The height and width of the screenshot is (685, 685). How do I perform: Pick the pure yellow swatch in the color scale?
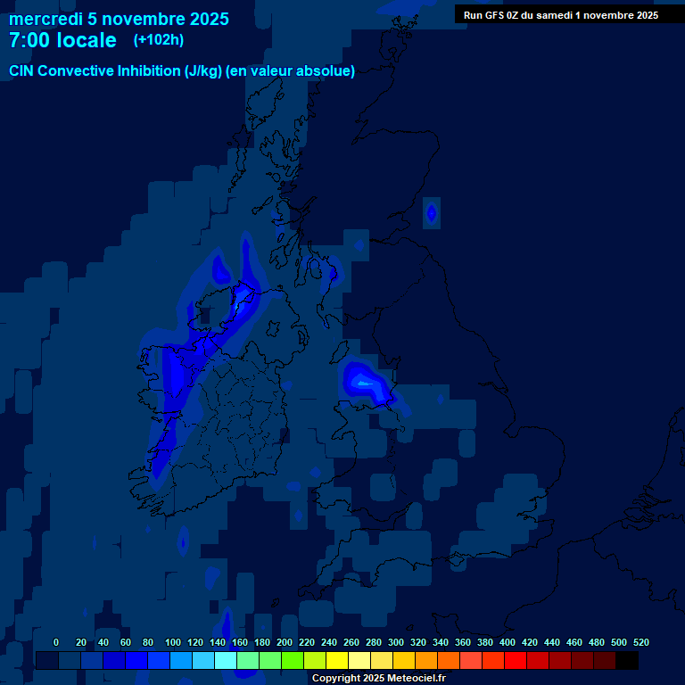[x=337, y=660]
